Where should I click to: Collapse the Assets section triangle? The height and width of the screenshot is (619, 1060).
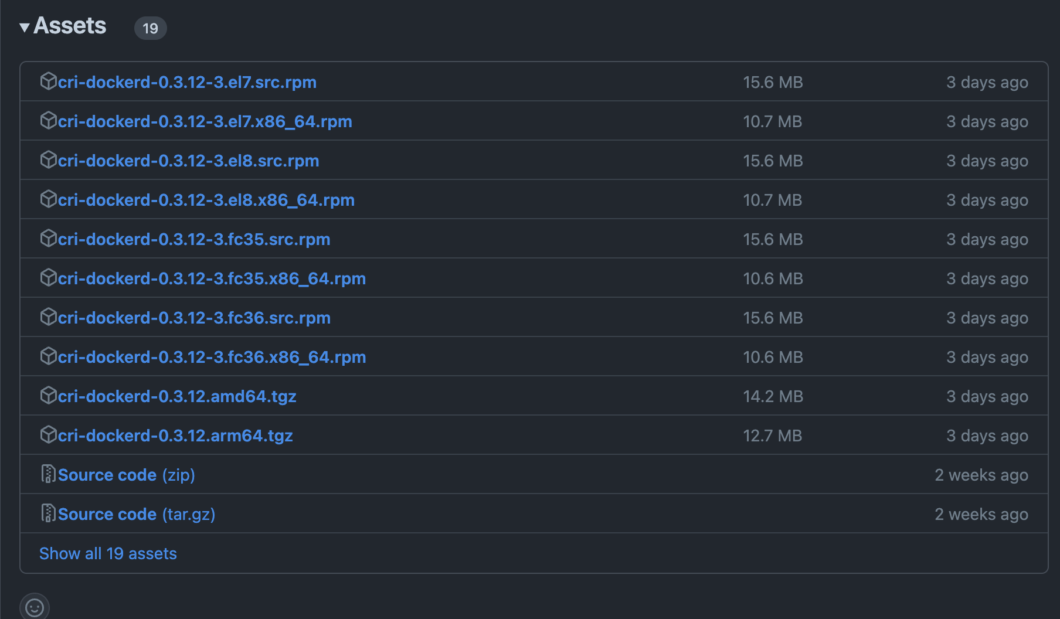tap(25, 27)
